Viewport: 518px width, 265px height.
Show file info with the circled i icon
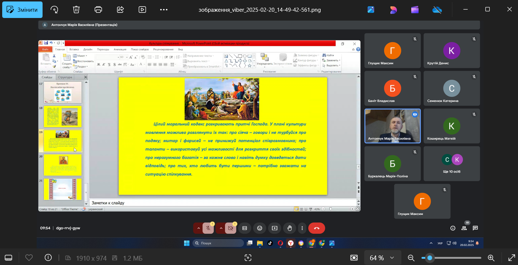[48, 258]
